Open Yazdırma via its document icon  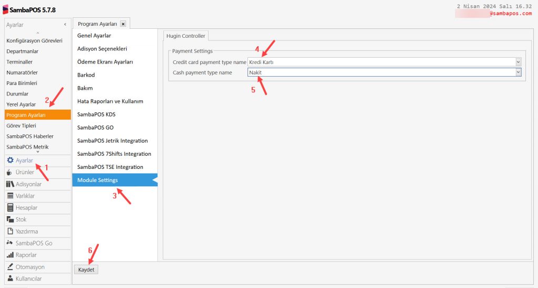pos(11,231)
